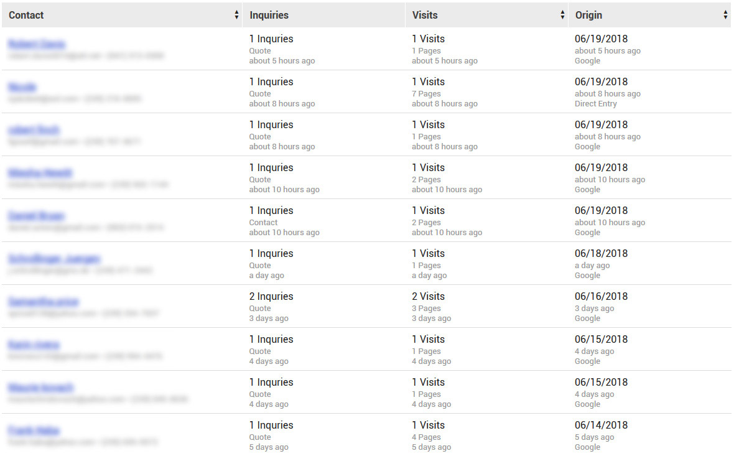Click the Origin column header label

[588, 15]
